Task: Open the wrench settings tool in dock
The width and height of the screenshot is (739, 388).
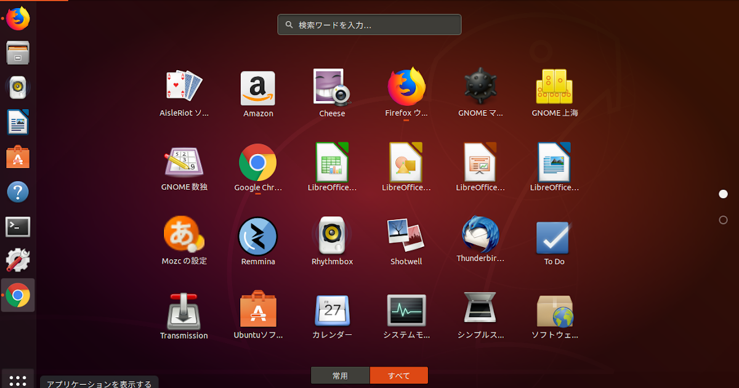Action: coord(18,261)
